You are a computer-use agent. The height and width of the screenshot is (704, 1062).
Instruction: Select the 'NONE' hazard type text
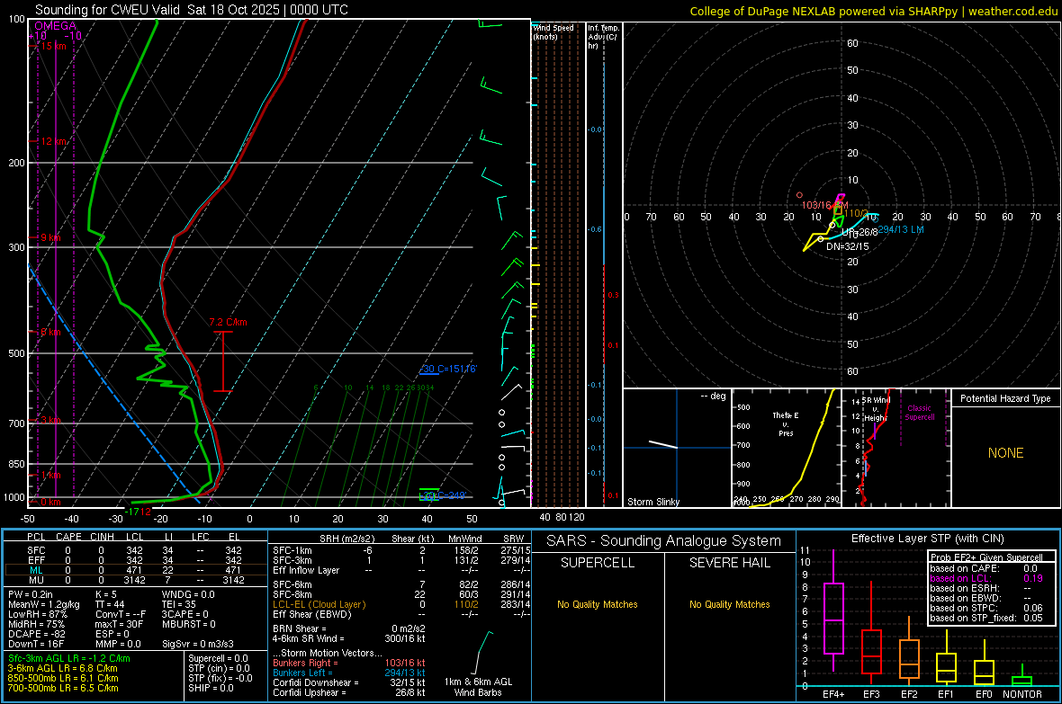(1006, 453)
